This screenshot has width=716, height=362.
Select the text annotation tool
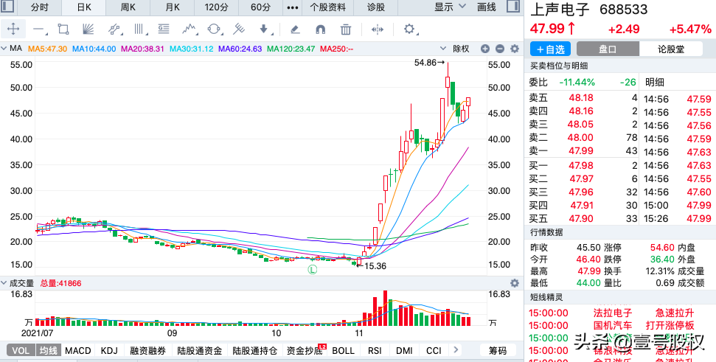pos(164,29)
